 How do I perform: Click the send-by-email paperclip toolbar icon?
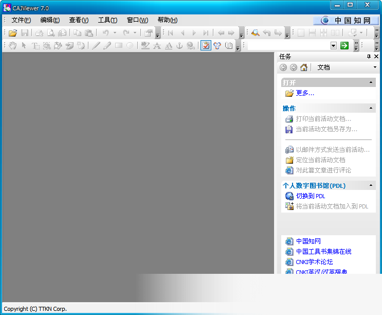62,32
